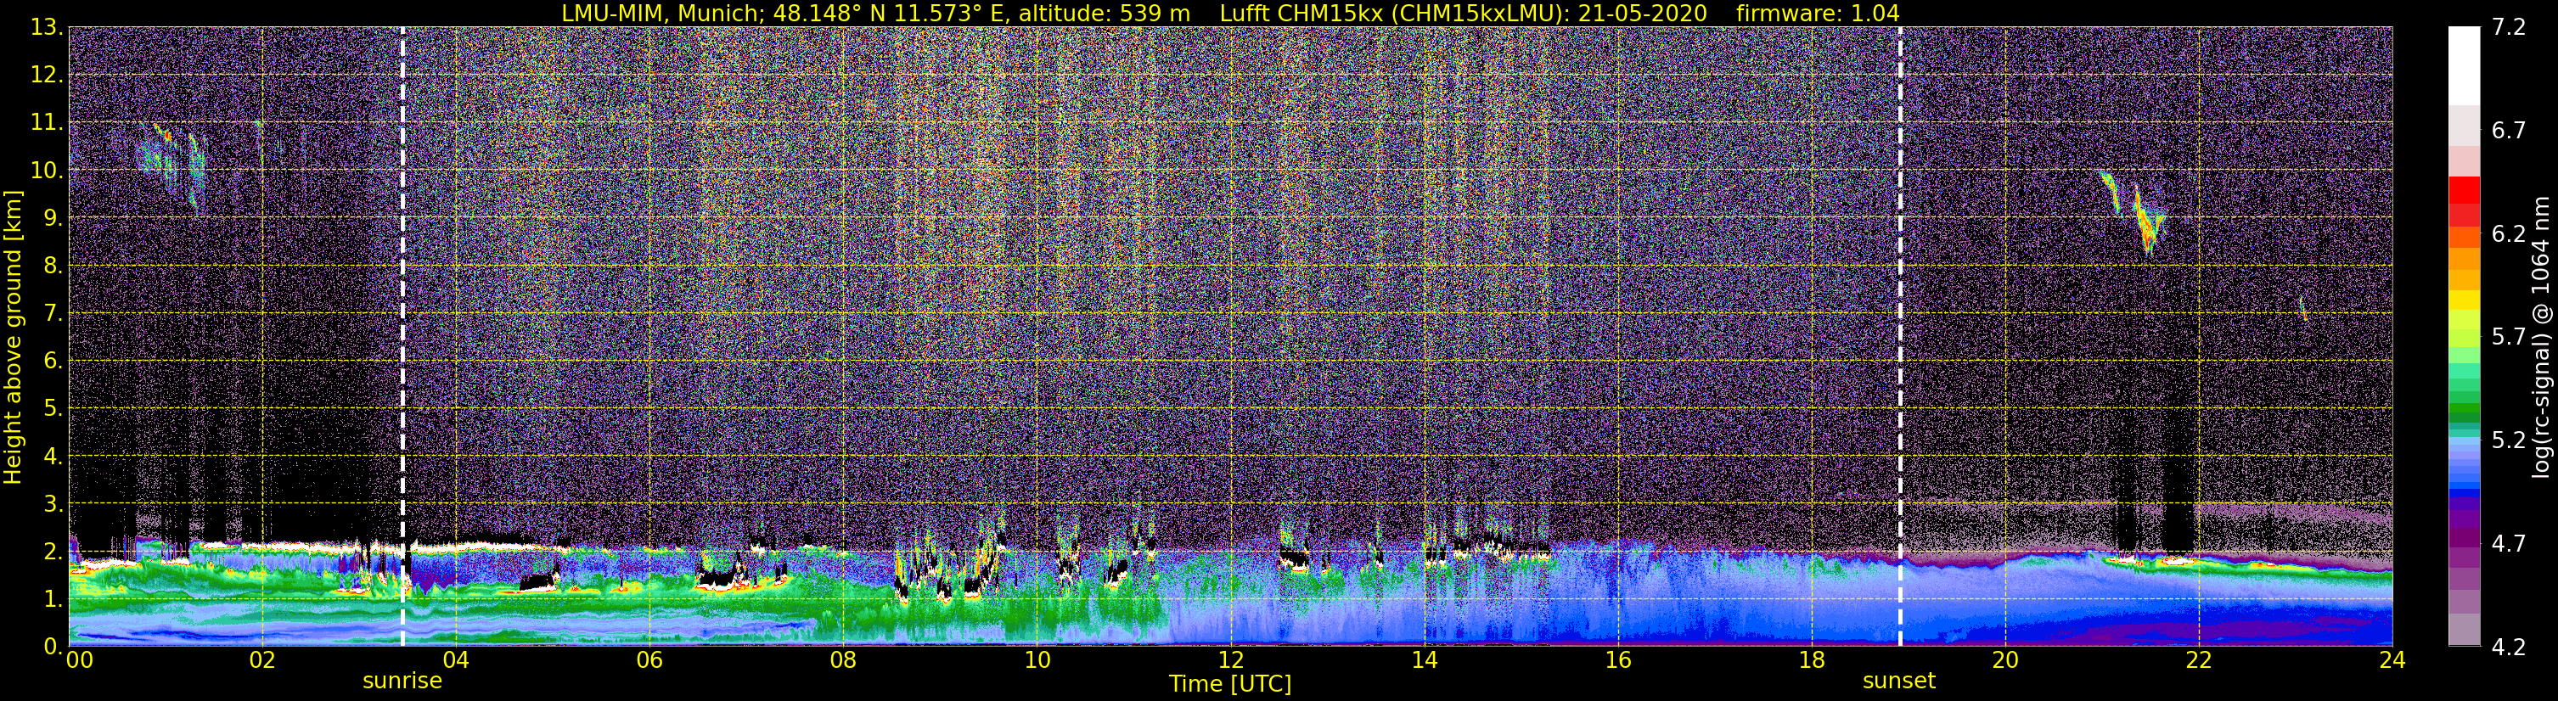Click the colorbar tick label '7.2'

[x=2509, y=27]
